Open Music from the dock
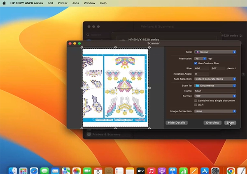The image size is (247, 174). 151,171
